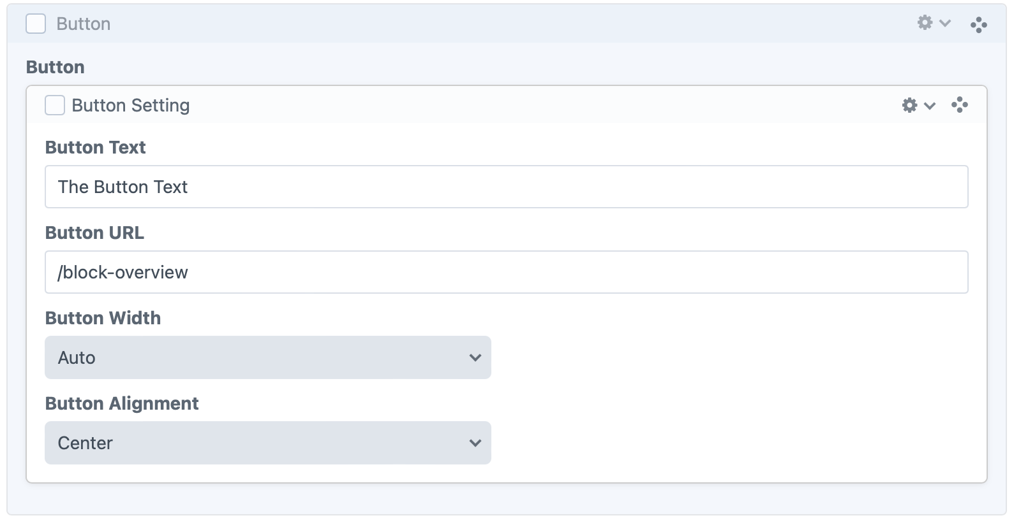
Task: Open the gear settings for Button Setting
Action: click(x=909, y=105)
